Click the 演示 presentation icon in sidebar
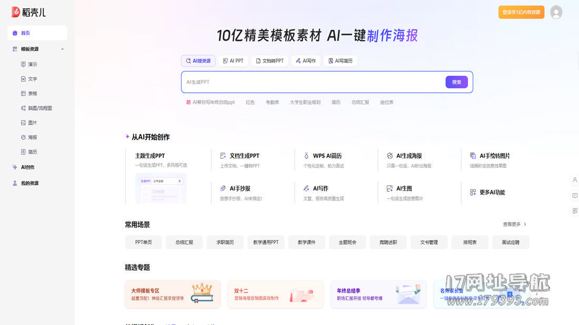Screen dimensions: 579x325 pos(23,64)
